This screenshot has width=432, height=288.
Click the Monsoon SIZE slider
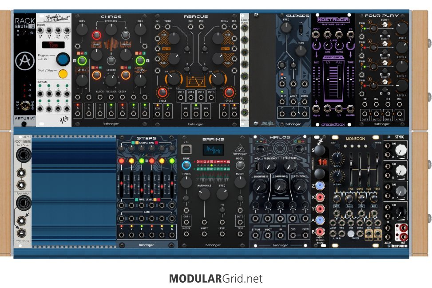point(369,169)
